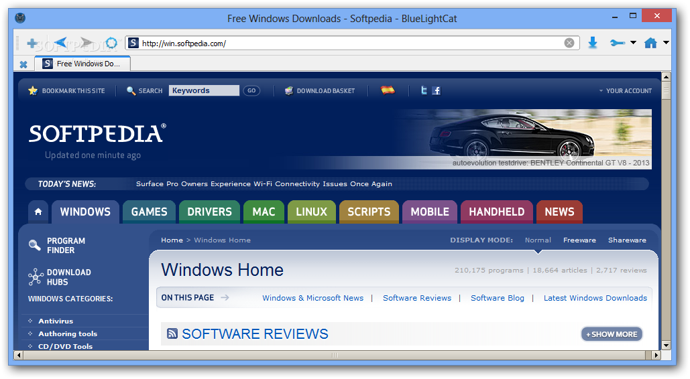Select the WINDOWS category tab
690x379 pixels.
click(85, 212)
